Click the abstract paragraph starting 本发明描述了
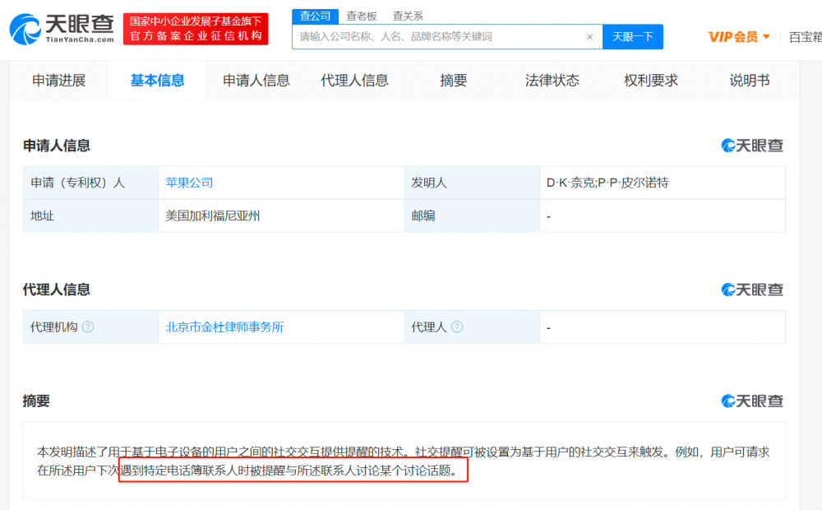The width and height of the screenshot is (822, 510). click(403, 461)
